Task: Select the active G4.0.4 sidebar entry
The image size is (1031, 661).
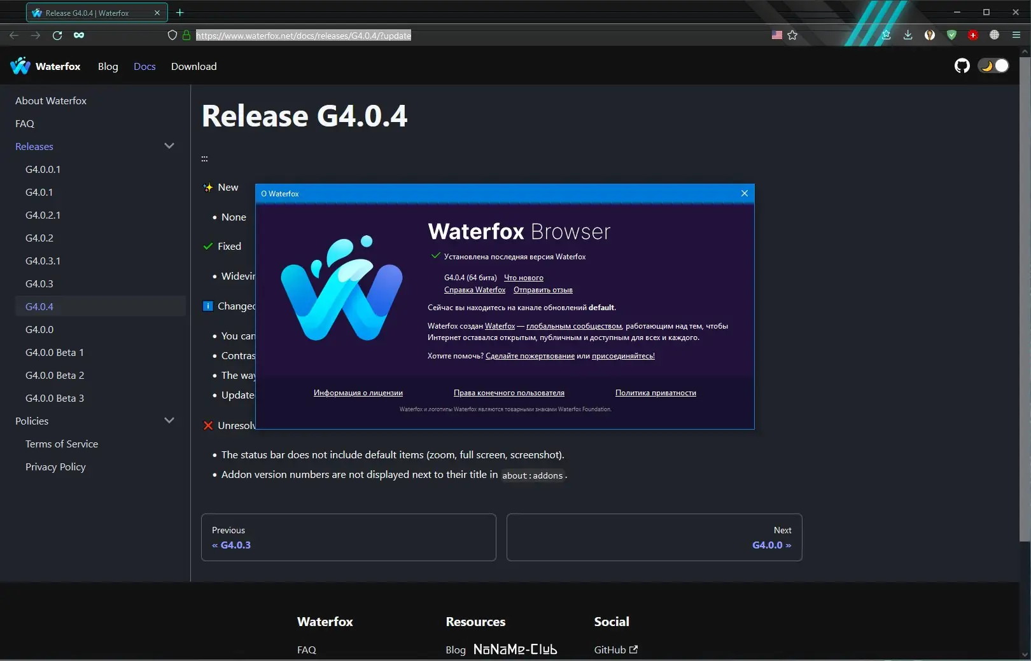Action: [101, 306]
